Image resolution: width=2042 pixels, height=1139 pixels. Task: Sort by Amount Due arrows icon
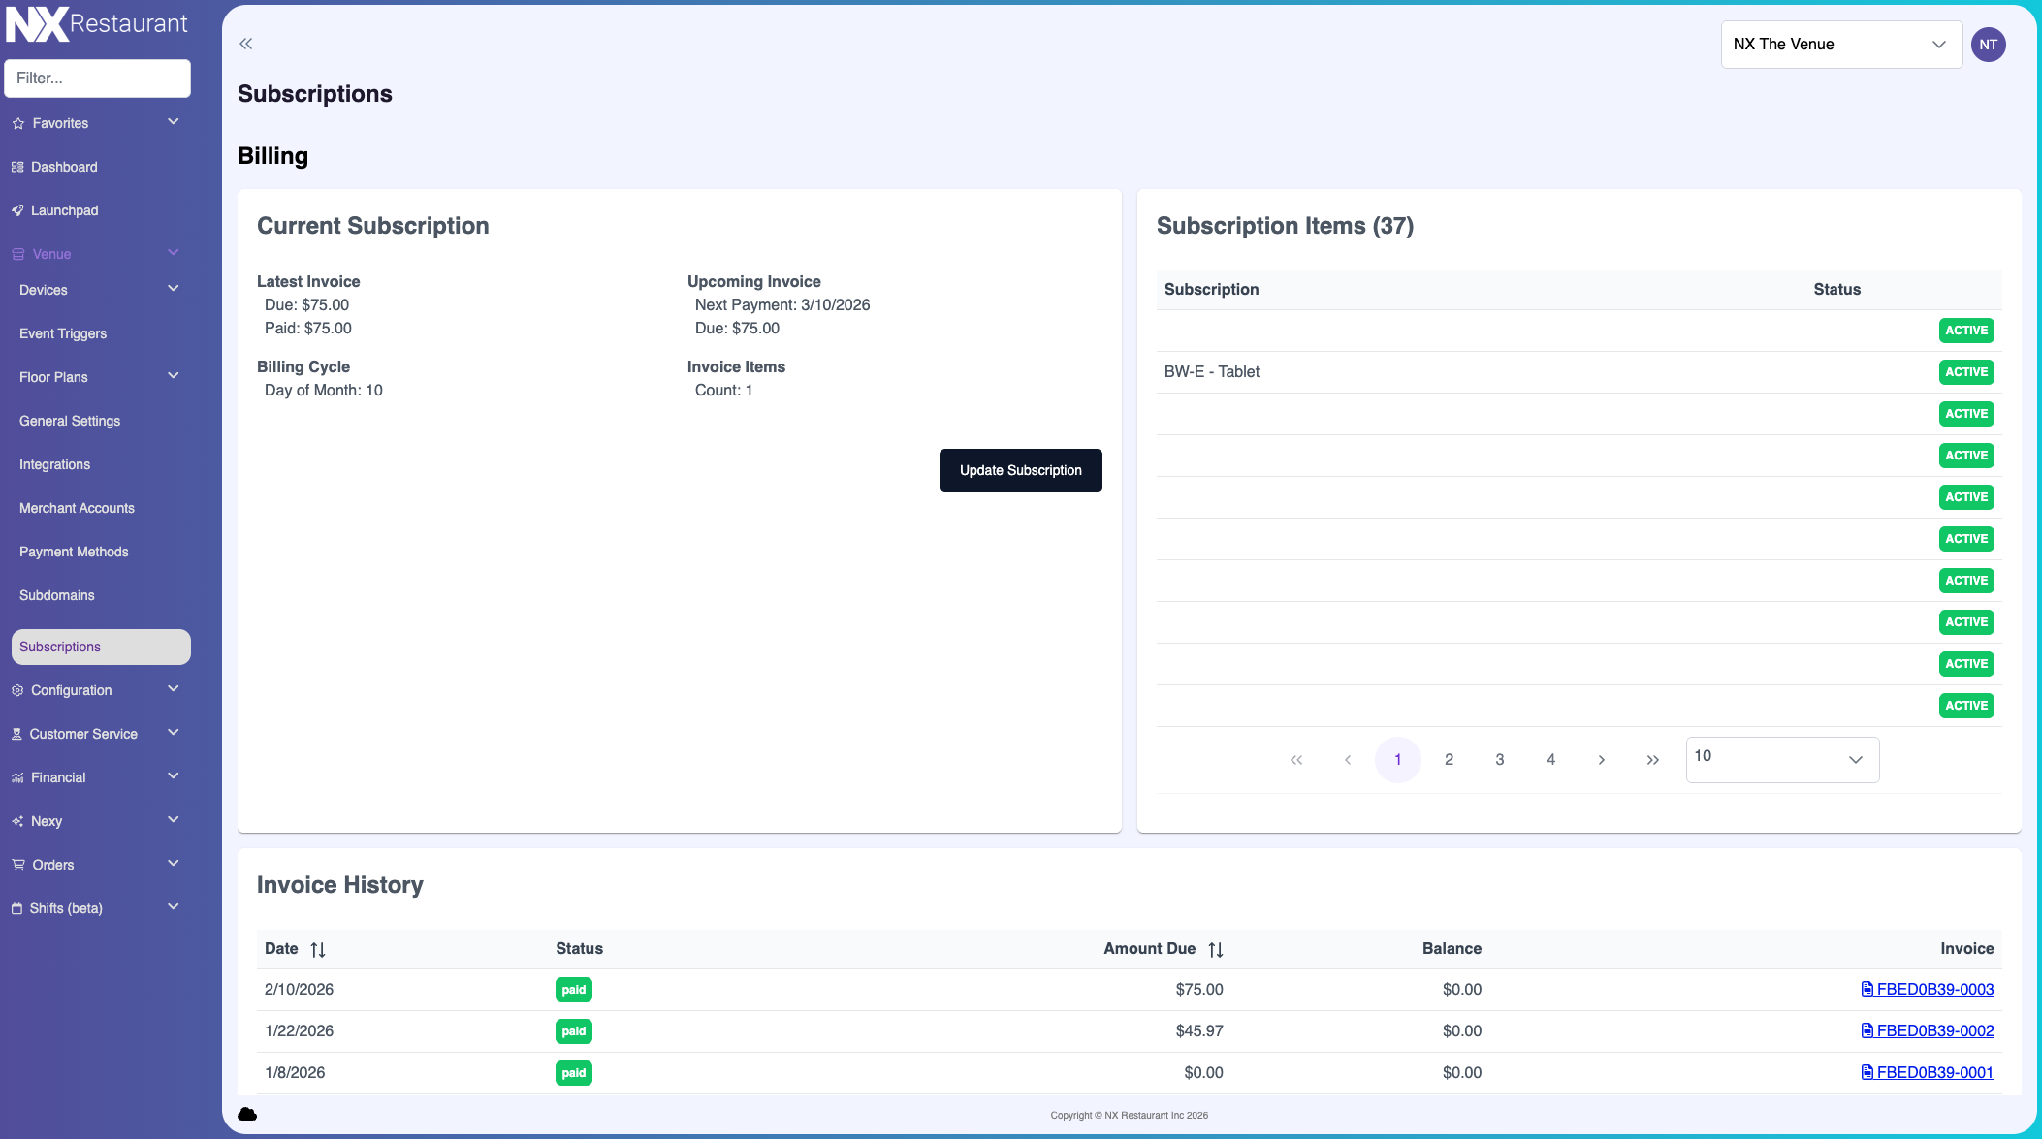pos(1216,950)
